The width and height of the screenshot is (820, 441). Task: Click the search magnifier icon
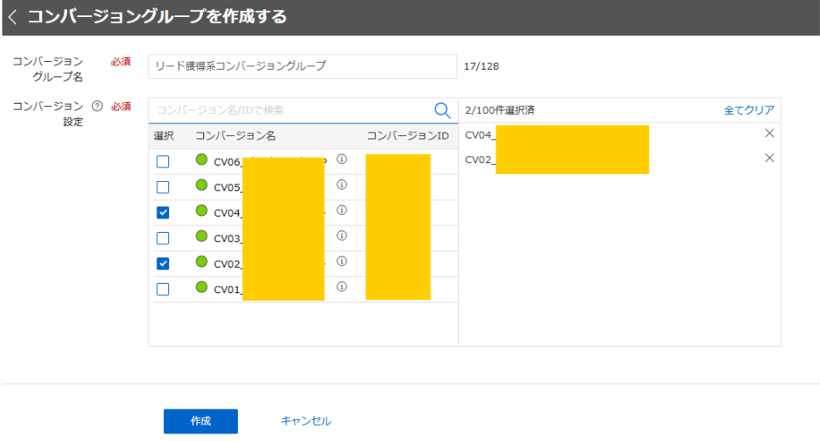(x=442, y=110)
